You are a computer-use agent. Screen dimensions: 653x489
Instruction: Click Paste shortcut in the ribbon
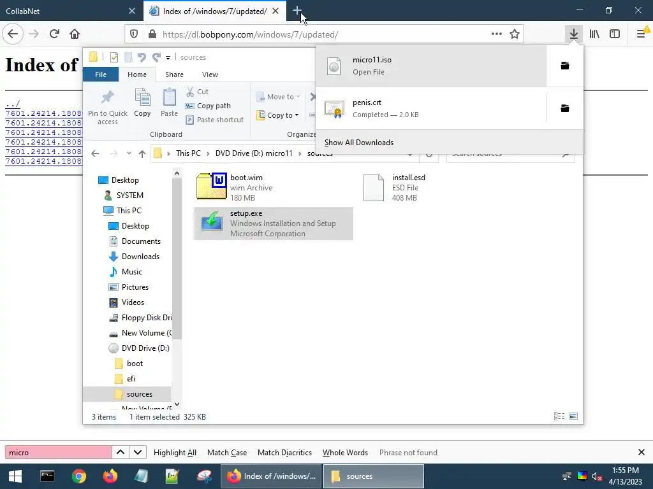tap(214, 120)
